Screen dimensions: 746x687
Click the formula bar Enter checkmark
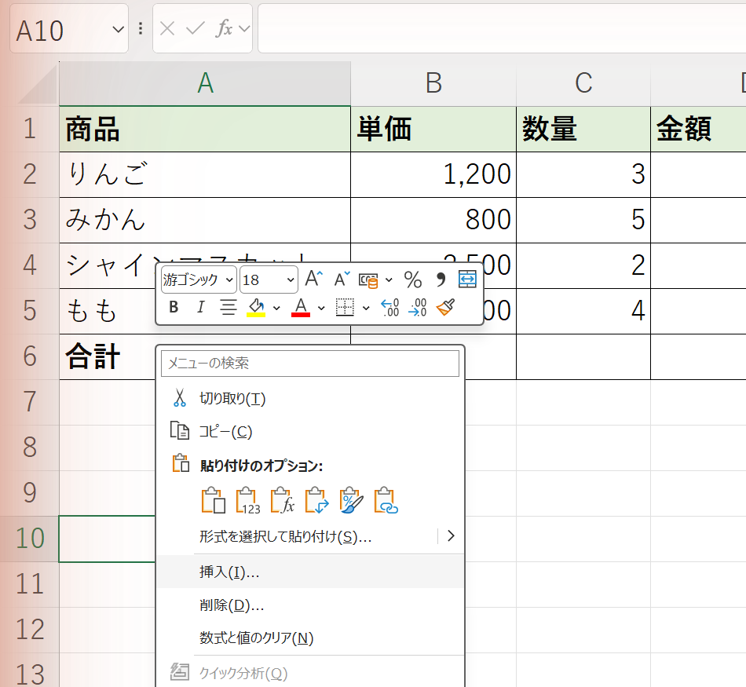point(195,28)
